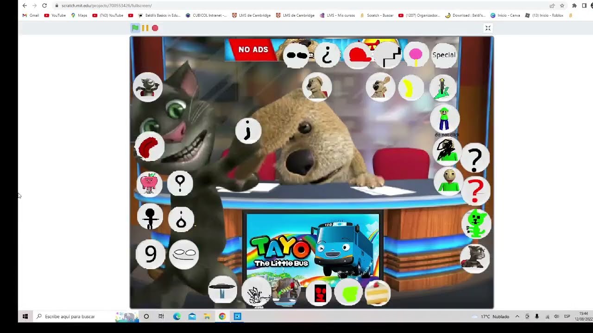The width and height of the screenshot is (593, 333).
Task: Open the Scratch - Buscar bookmark
Action: pos(377,15)
